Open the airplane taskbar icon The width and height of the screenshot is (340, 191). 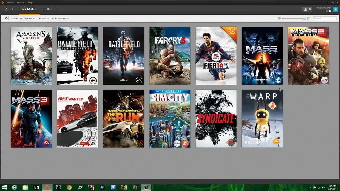(x=113, y=188)
